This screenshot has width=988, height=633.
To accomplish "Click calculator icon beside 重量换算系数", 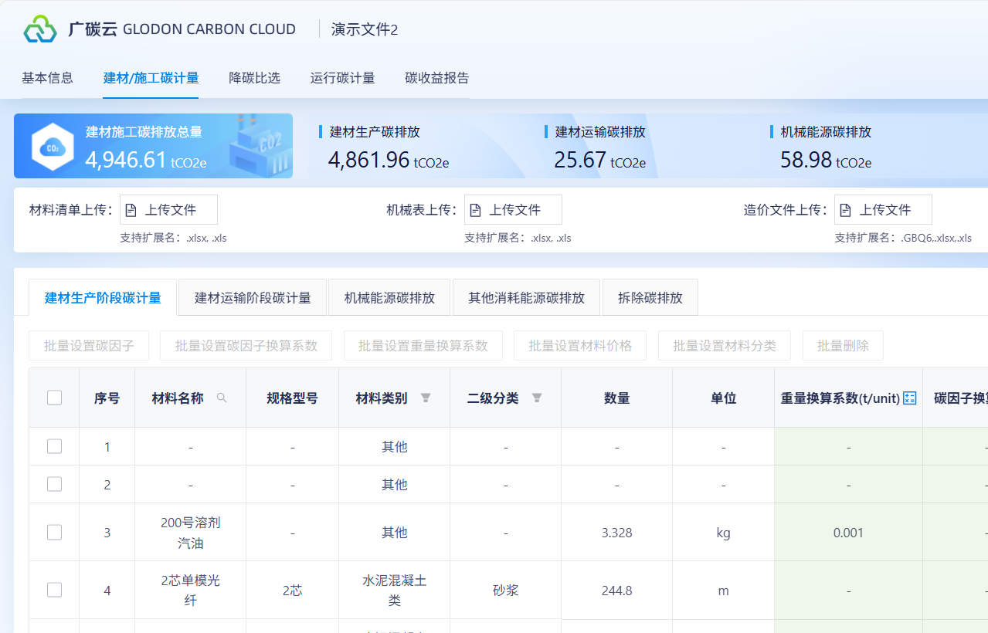I will tap(910, 398).
